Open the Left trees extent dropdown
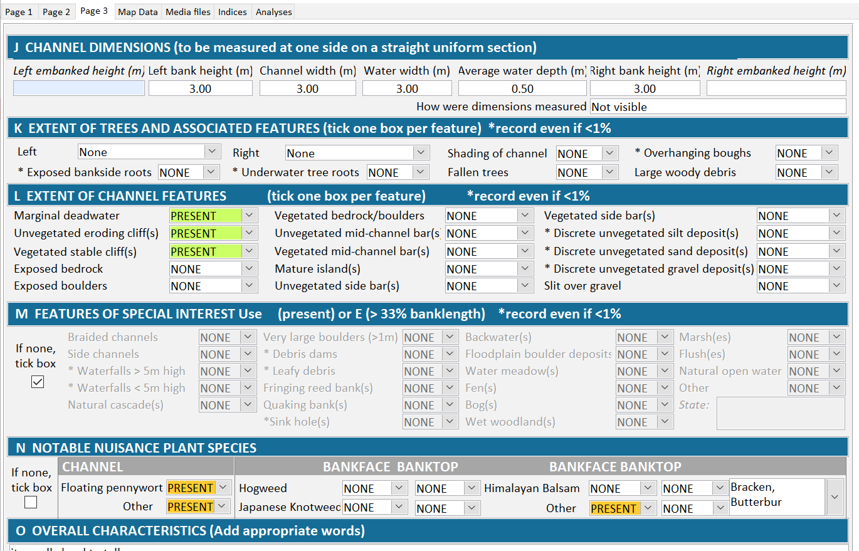Image resolution: width=859 pixels, height=551 pixels. (149, 152)
